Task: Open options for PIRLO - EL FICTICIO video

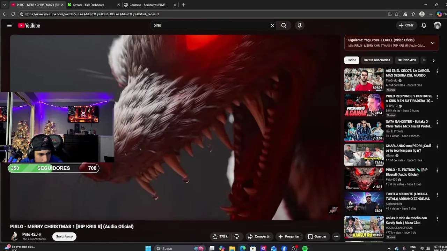Action: (437, 170)
